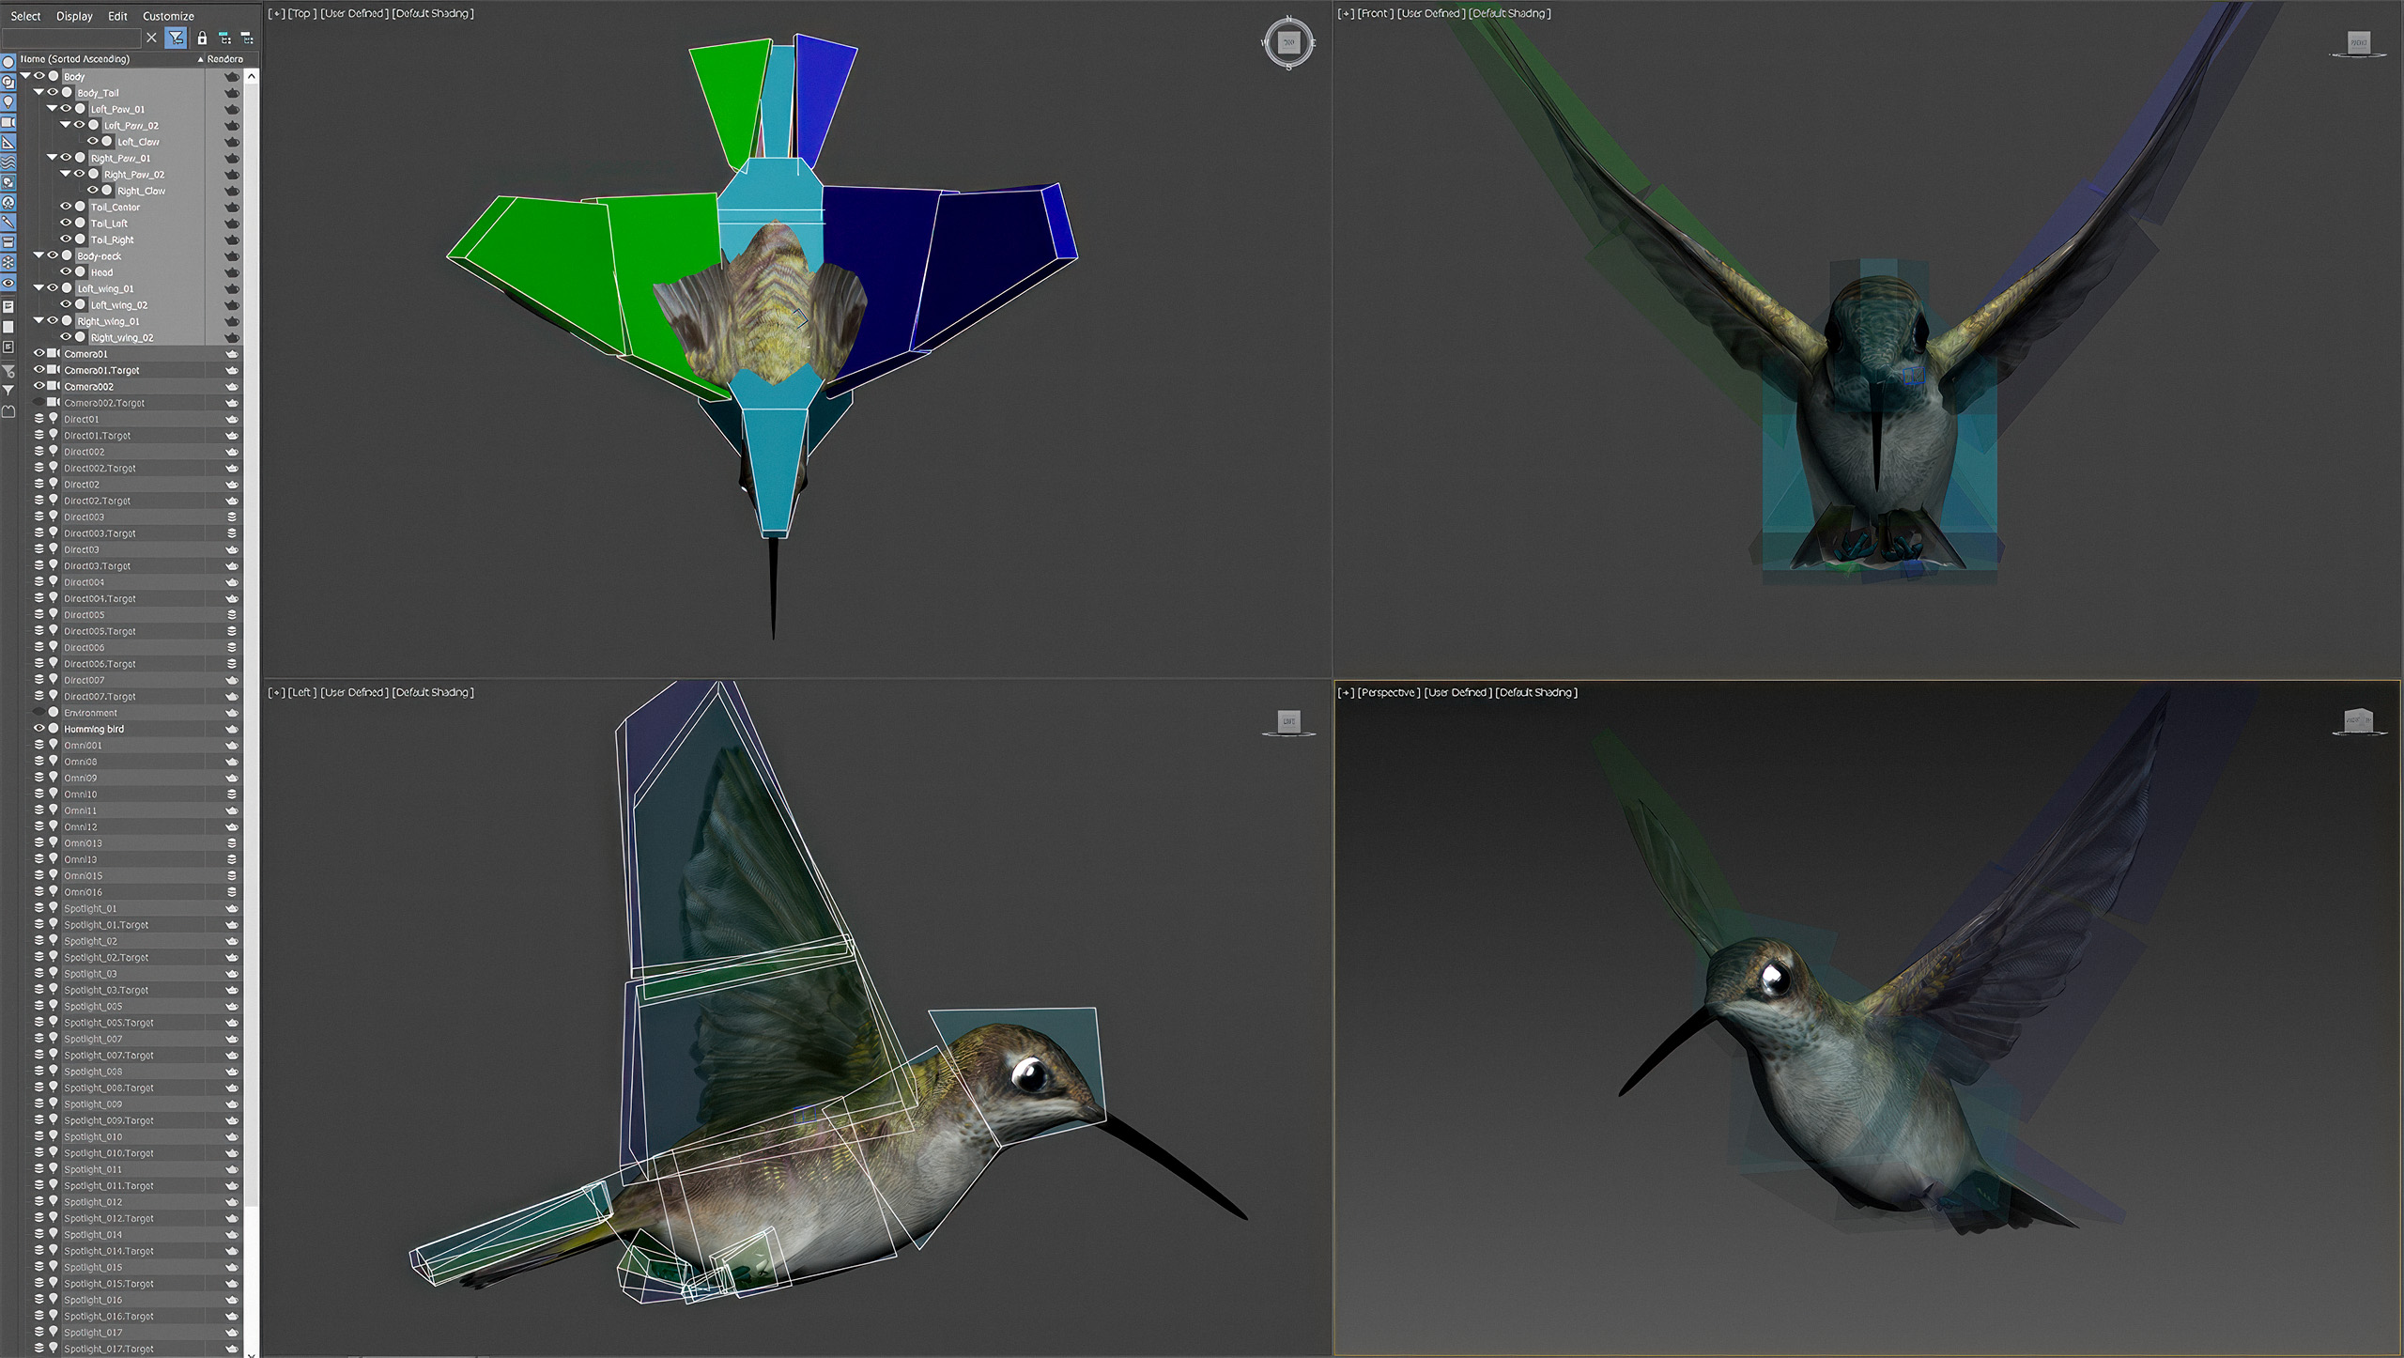Hide Head object via its eye icon
2404x1358 pixels.
[66, 271]
